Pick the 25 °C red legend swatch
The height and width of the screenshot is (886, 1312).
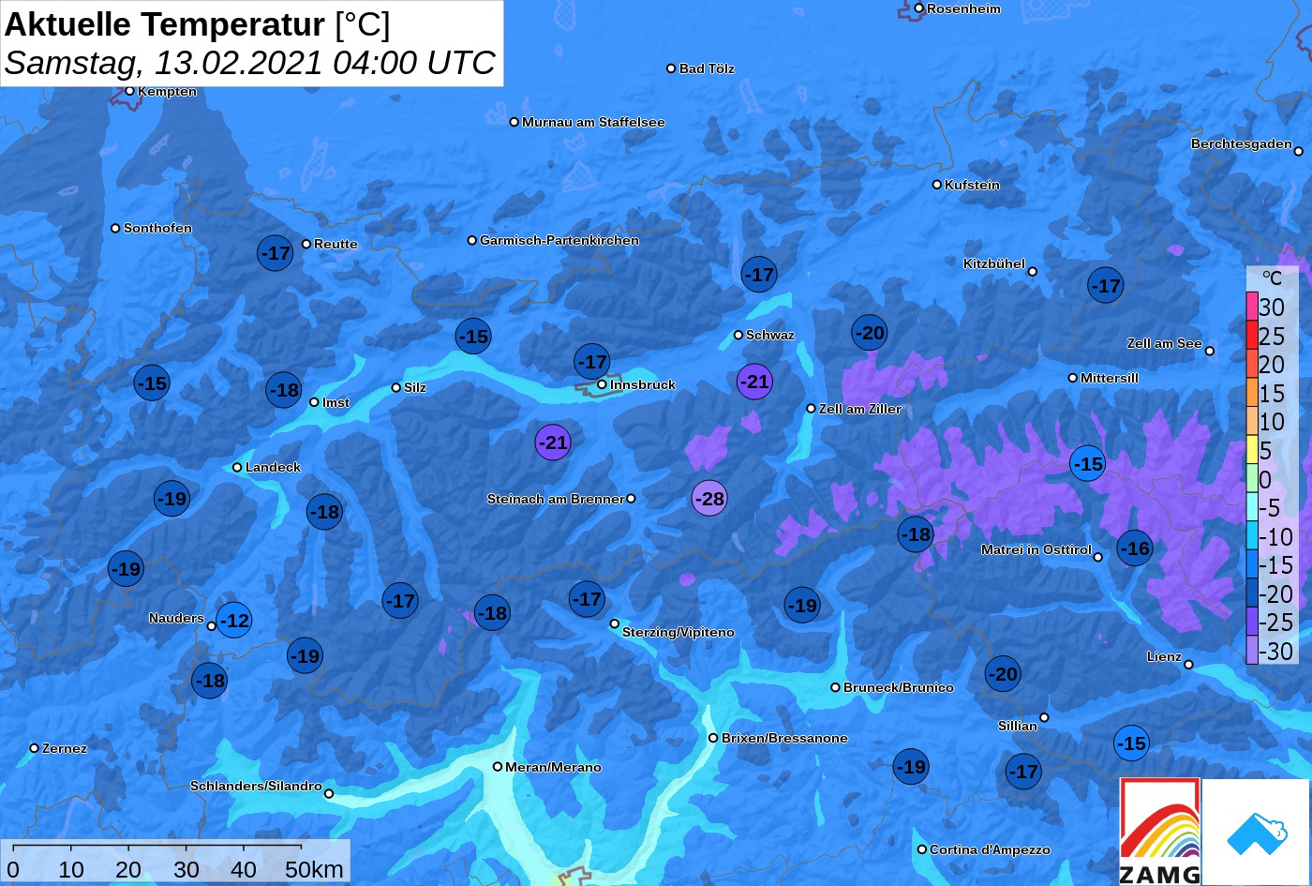point(1252,336)
